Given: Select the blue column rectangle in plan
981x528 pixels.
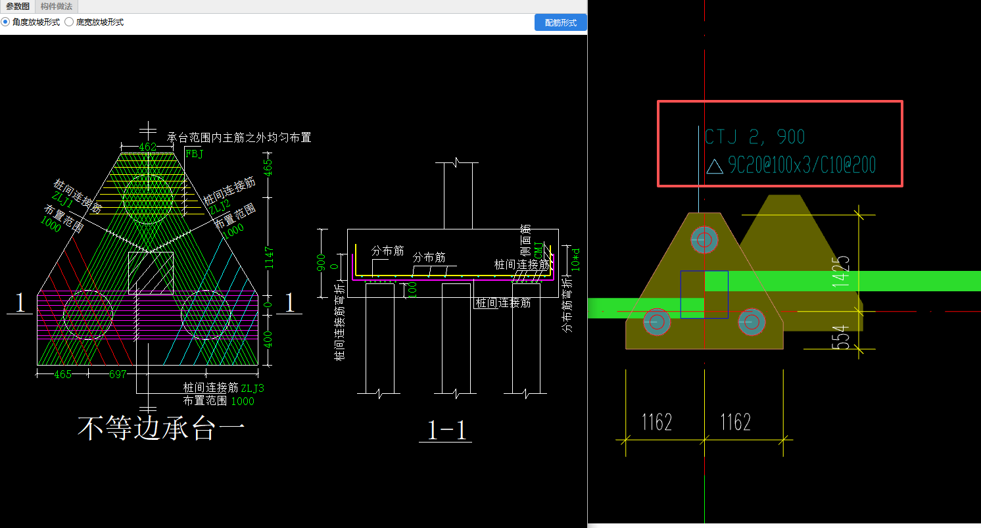Looking at the screenshot, I should click(x=704, y=295).
